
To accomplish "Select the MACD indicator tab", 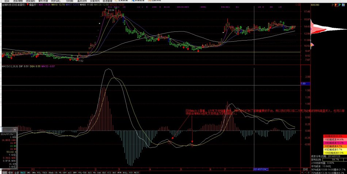I will pyautogui.click(x=23, y=172).
